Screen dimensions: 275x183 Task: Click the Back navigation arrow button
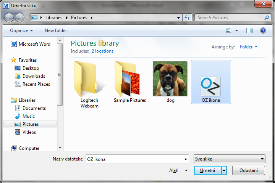(9, 18)
